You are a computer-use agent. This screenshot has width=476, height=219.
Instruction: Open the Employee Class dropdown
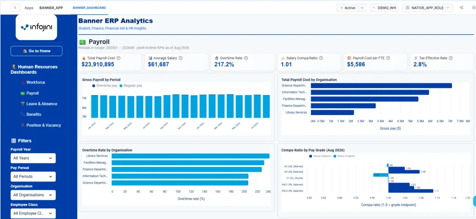(x=33, y=213)
